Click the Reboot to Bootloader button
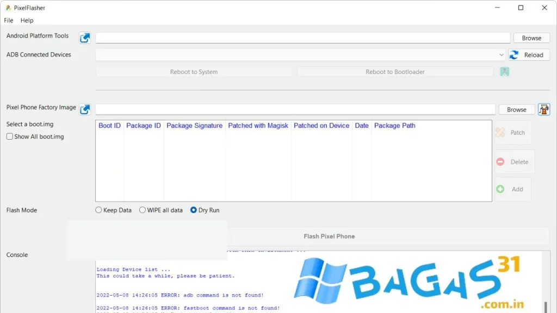 395,72
